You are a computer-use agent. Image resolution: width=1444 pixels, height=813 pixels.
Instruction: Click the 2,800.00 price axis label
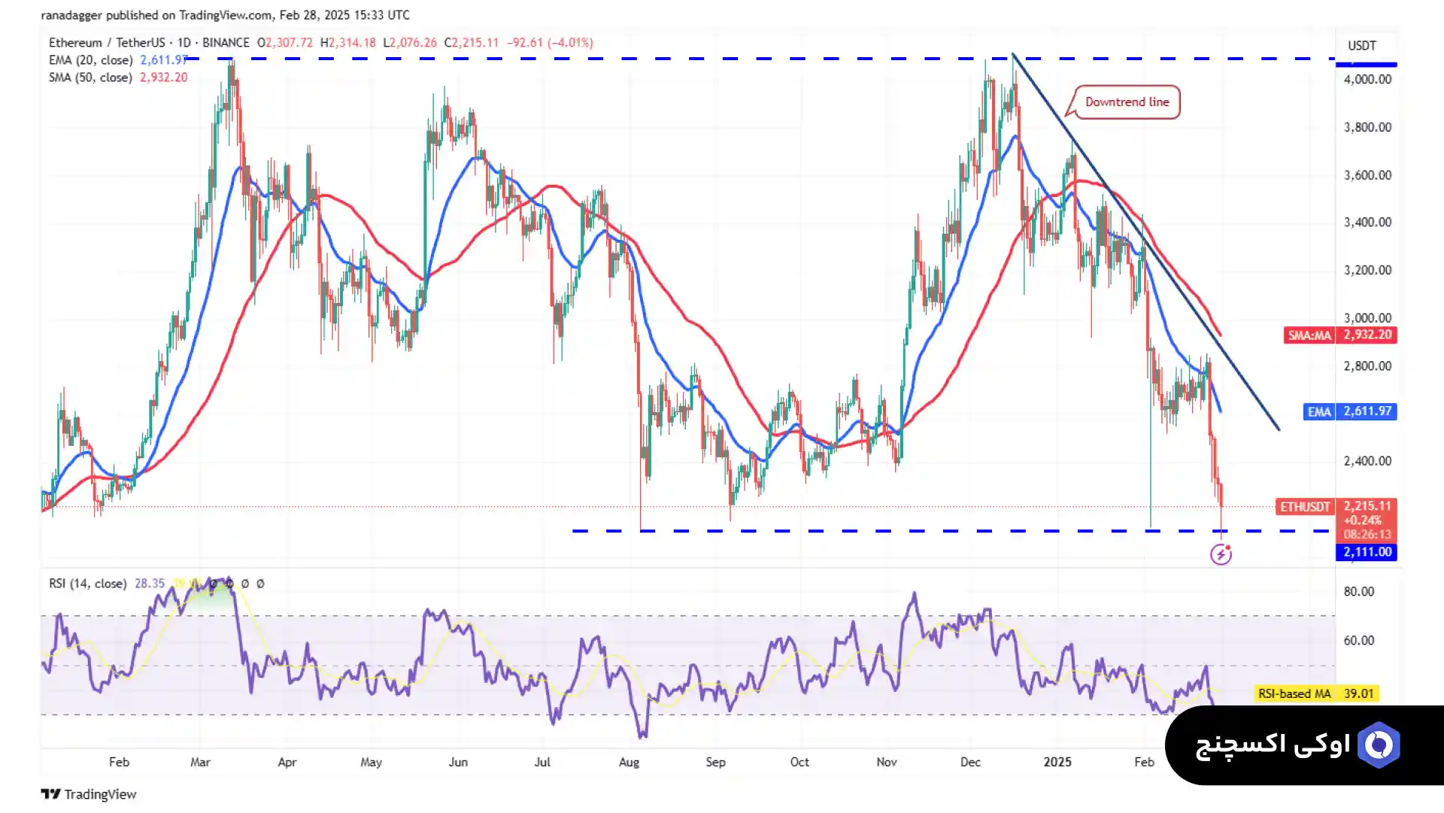coord(1367,366)
